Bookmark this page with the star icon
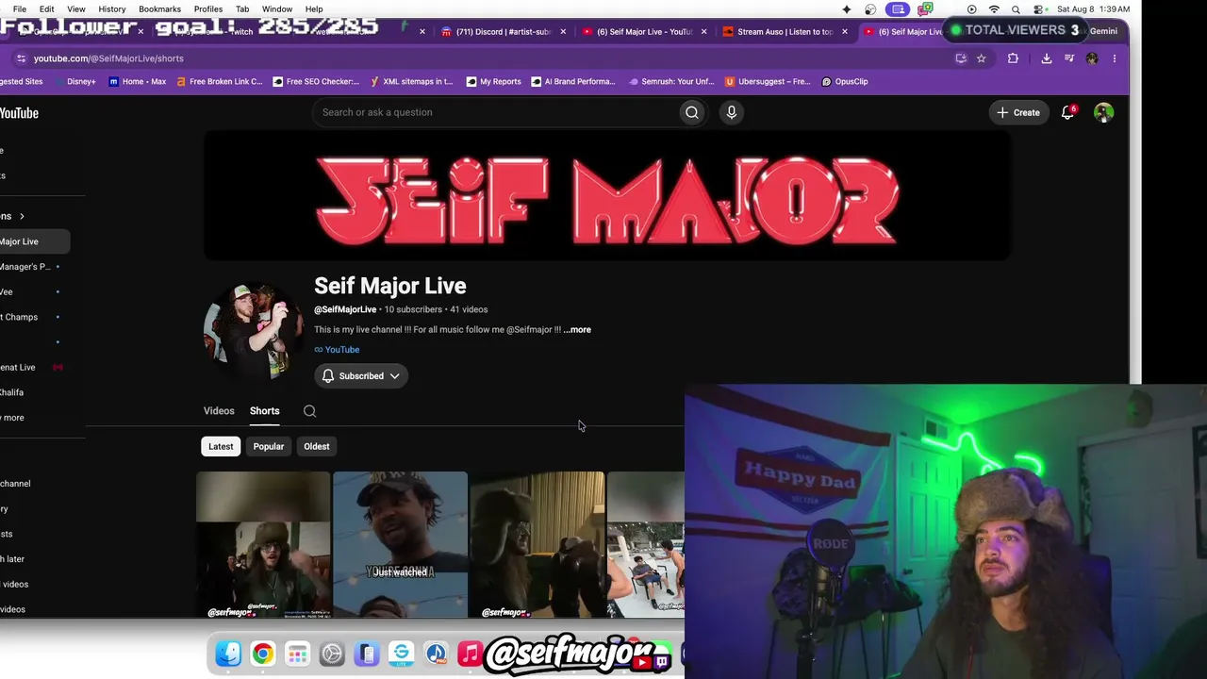Viewport: 1207px width, 679px height. (982, 58)
